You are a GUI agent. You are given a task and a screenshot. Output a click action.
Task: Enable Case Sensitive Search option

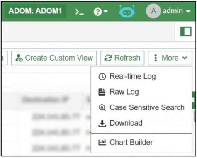click(x=141, y=107)
